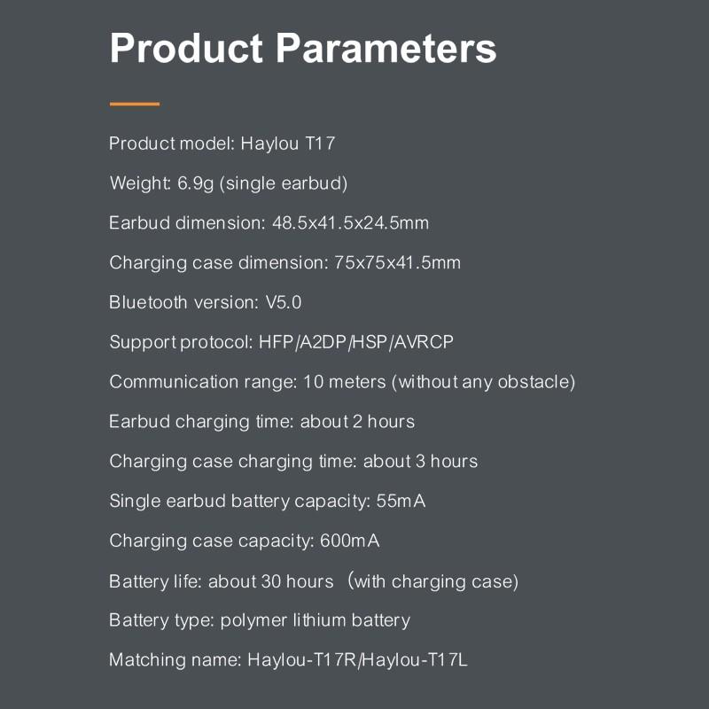Select Charging case capacity: 600mA line

[245, 541]
